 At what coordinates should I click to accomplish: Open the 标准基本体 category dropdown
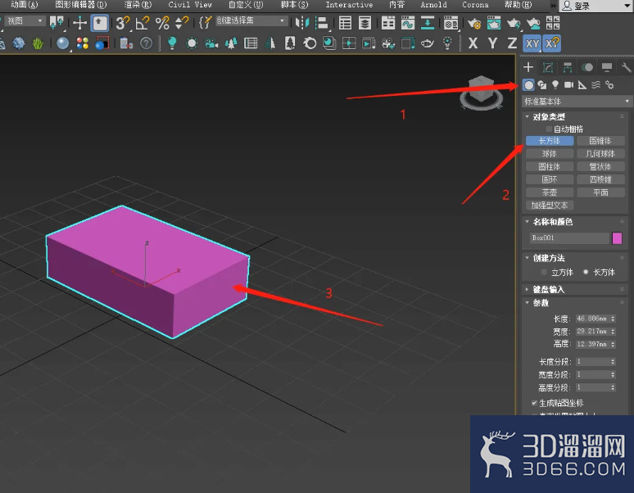[576, 101]
